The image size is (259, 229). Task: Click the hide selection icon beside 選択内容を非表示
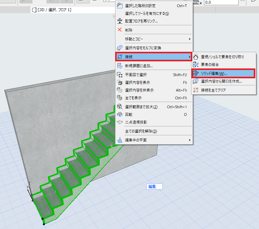coord(119,90)
